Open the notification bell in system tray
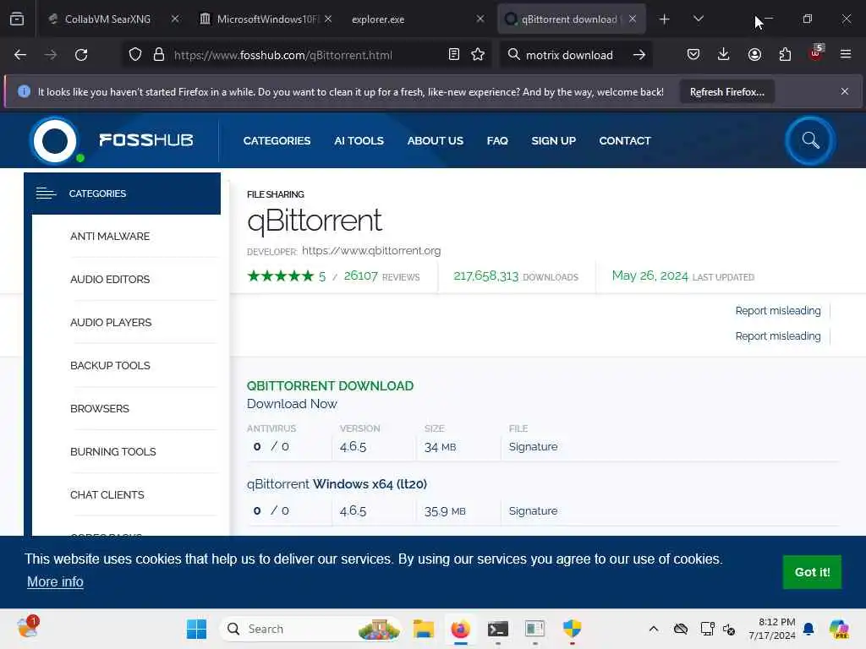 [x=808, y=629]
